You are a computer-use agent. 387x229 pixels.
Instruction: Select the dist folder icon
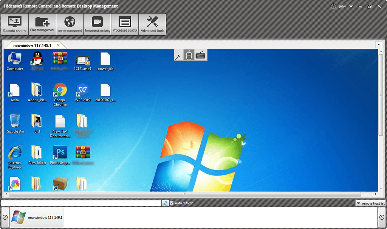(x=37, y=124)
